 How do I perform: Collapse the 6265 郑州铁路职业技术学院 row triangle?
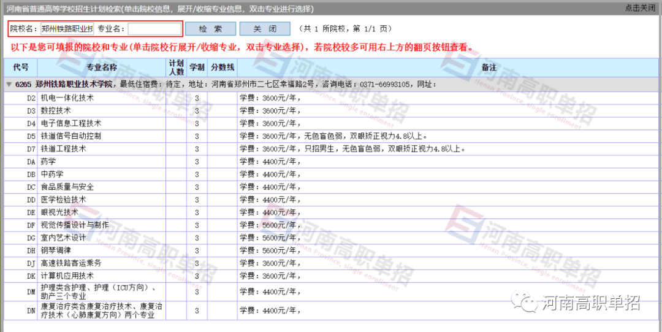pyautogui.click(x=9, y=85)
